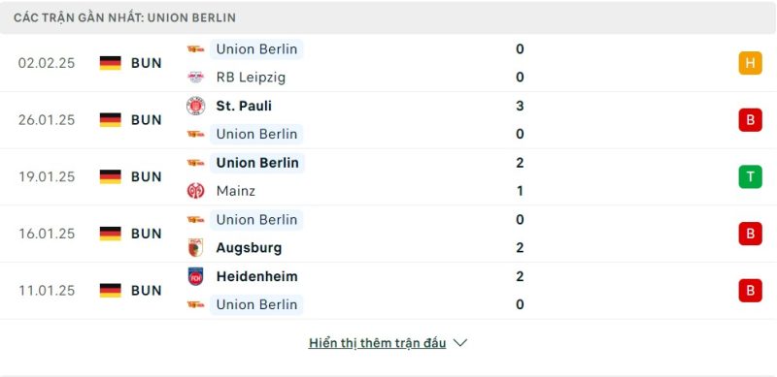Select the BUN league label on 19.01.25
Screen dimensions: 777x377
point(147,176)
